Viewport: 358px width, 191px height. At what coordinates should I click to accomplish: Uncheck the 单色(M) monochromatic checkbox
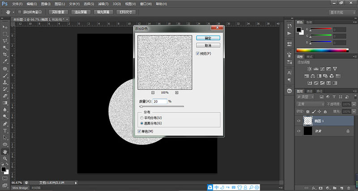[x=140, y=131]
